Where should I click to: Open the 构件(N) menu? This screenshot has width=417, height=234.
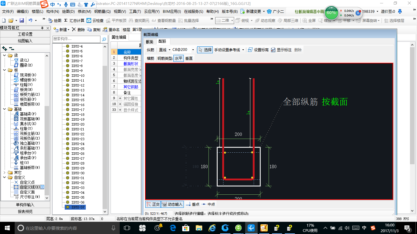(53, 12)
